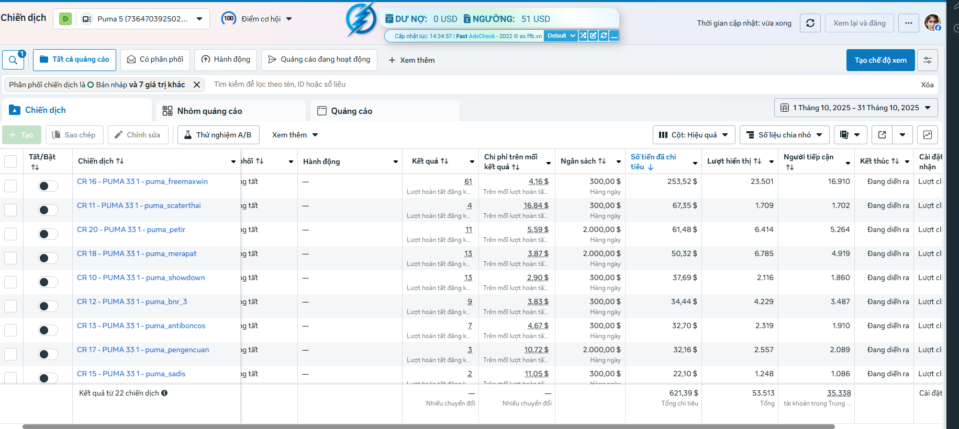Open Hành động column header options arrow
This screenshot has height=429, width=959.
click(x=396, y=161)
